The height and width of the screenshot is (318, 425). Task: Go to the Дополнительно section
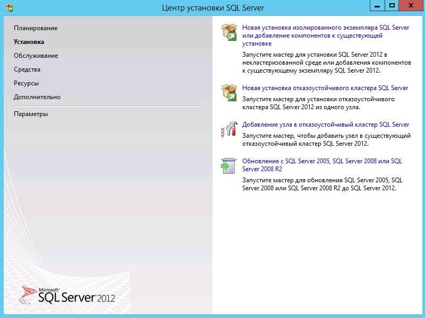point(37,97)
